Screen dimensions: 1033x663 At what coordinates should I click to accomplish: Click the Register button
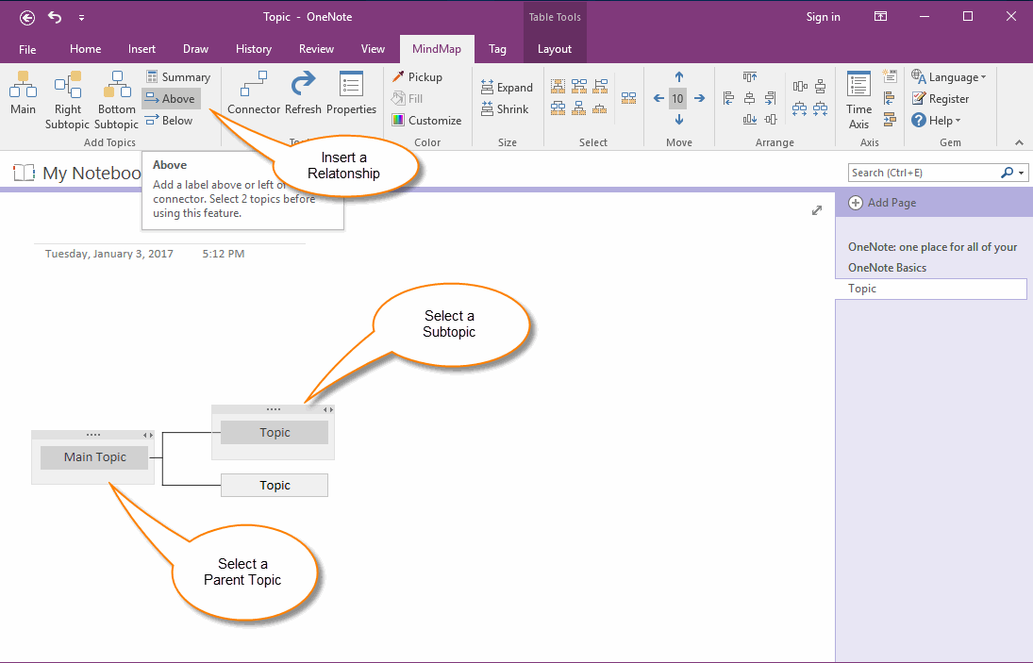(x=941, y=99)
